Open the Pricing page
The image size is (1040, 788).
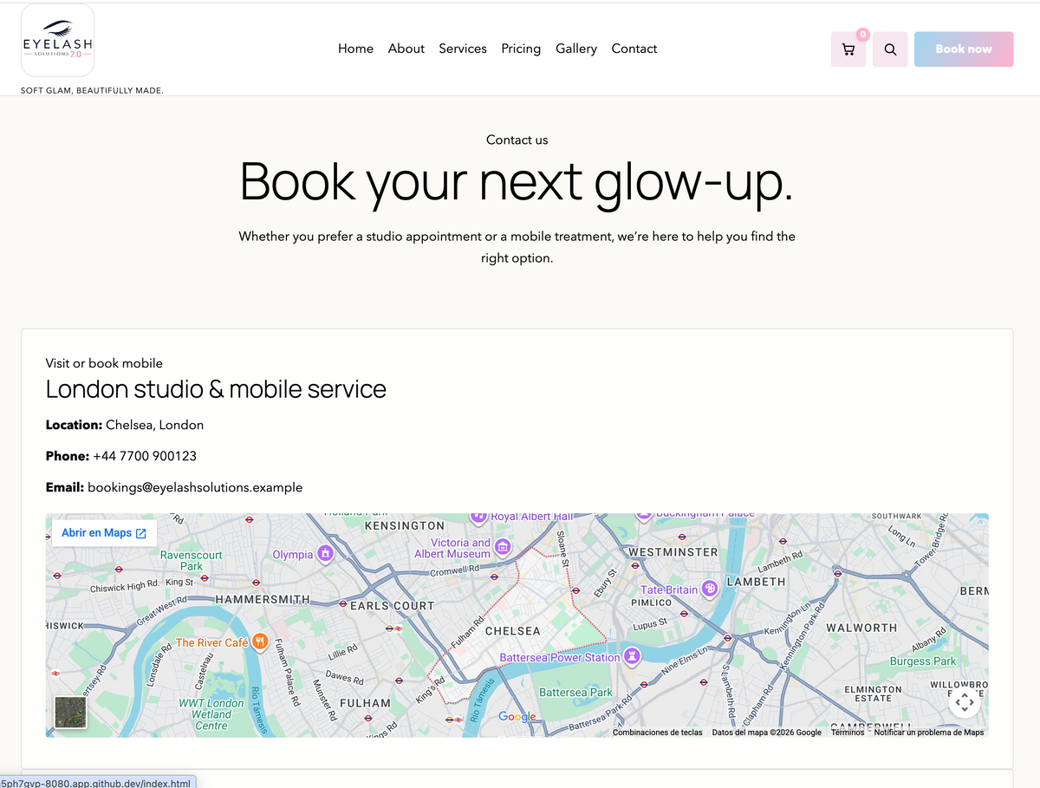pos(521,49)
